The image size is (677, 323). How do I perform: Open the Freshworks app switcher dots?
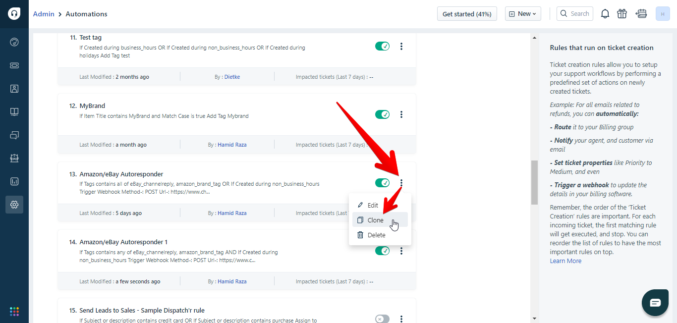pos(14,311)
